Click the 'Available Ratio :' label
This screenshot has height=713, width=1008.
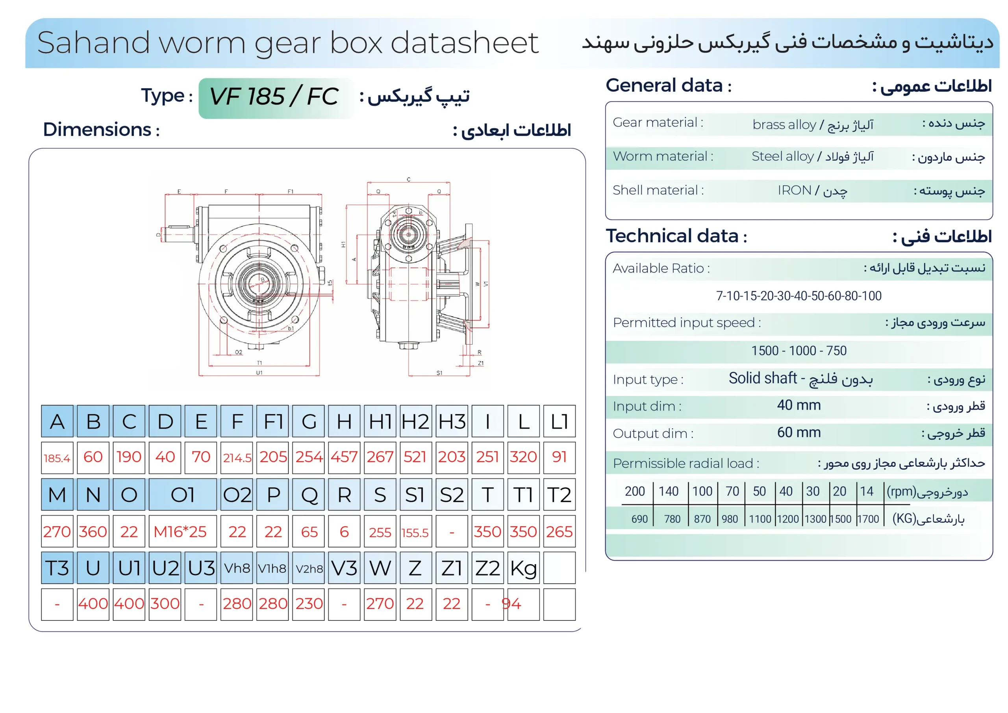[661, 268]
